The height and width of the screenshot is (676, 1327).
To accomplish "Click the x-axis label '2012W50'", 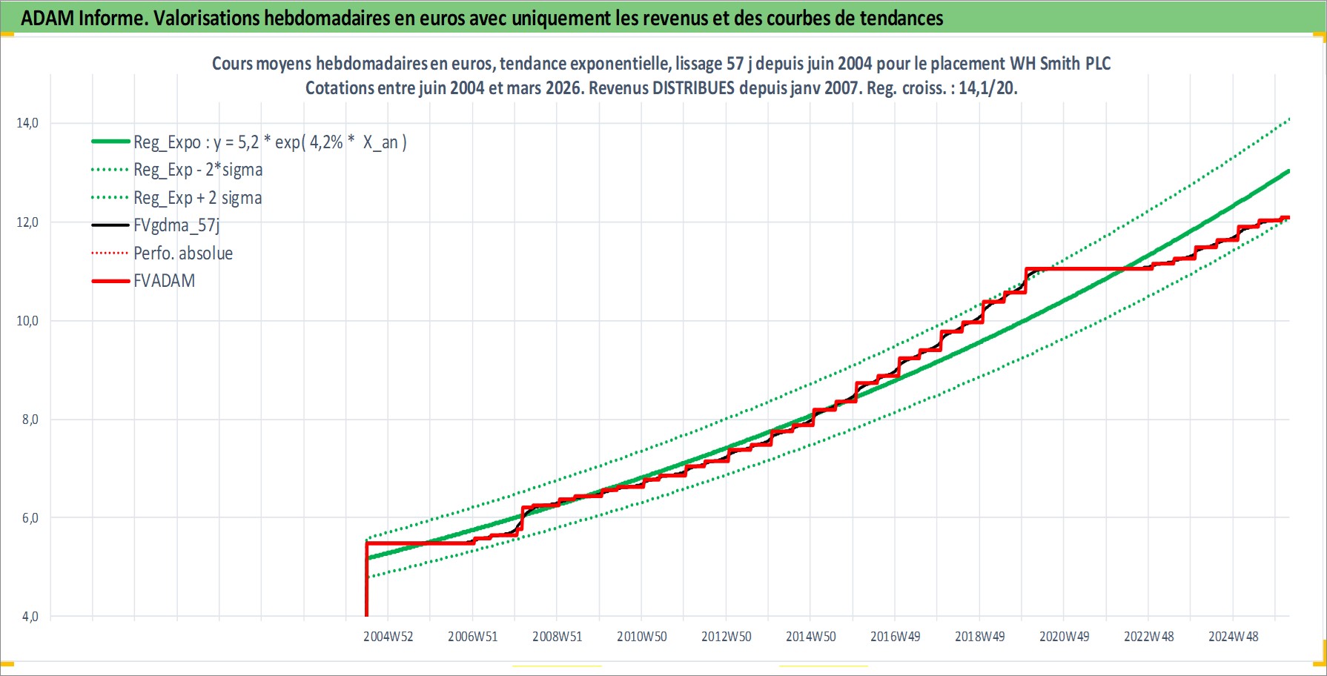I will (x=726, y=637).
